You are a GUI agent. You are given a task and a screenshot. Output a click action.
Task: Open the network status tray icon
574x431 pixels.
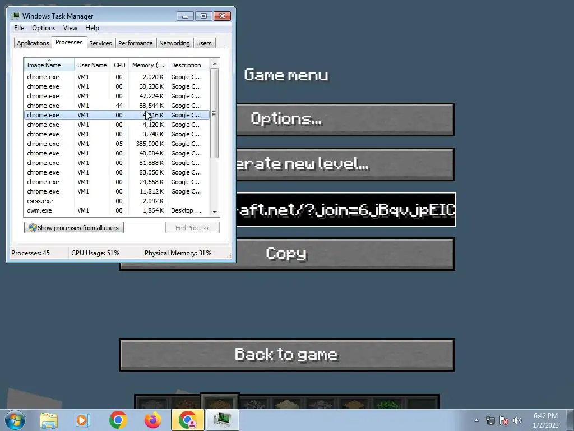[x=490, y=420]
